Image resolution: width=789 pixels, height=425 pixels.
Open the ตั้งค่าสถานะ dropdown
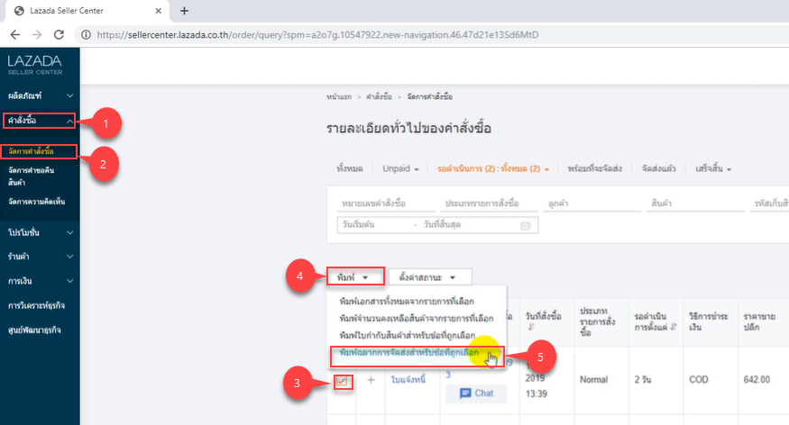click(x=434, y=276)
